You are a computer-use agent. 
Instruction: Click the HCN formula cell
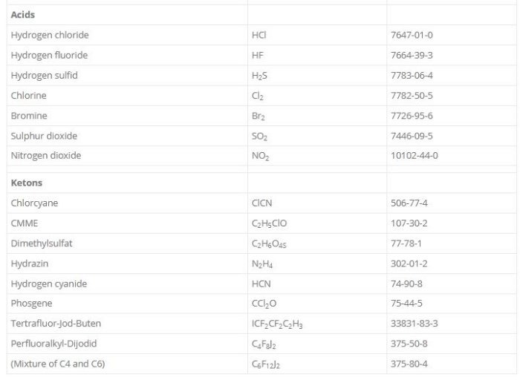point(261,284)
